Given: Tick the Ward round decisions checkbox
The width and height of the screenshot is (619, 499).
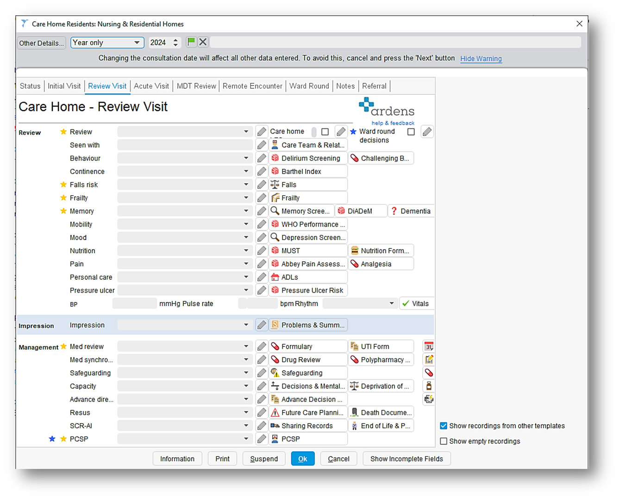Looking at the screenshot, I should pyautogui.click(x=411, y=132).
